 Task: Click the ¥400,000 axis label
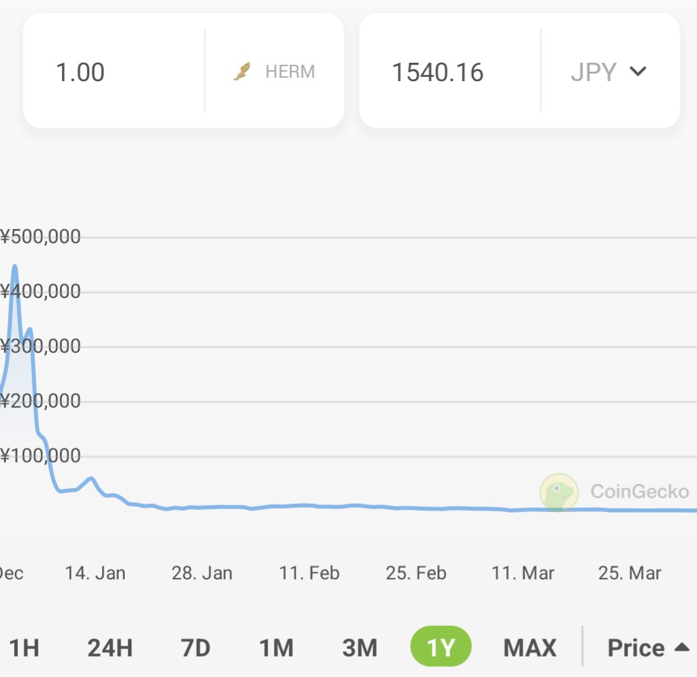40,291
